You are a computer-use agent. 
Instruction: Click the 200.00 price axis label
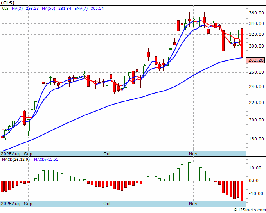tap(256, 120)
